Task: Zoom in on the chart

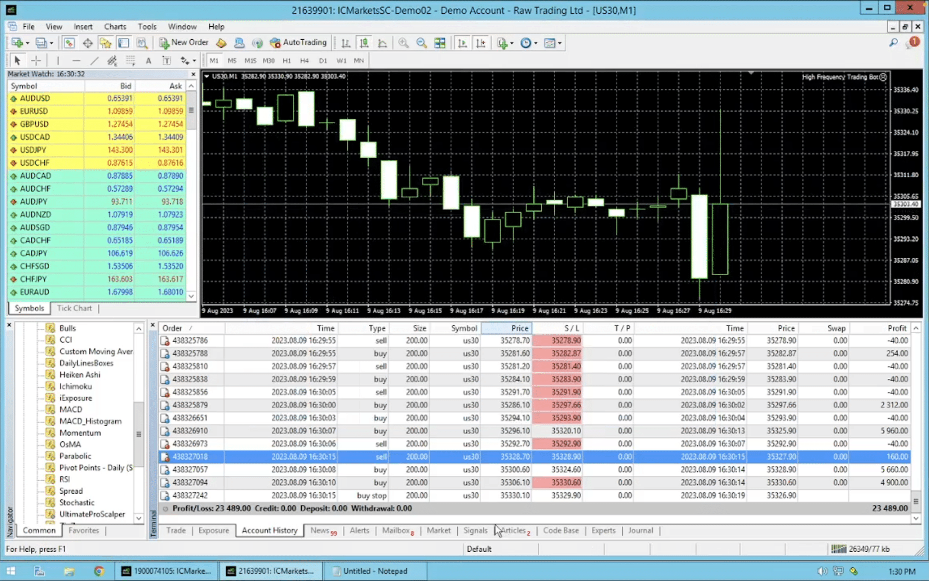Action: [x=403, y=43]
